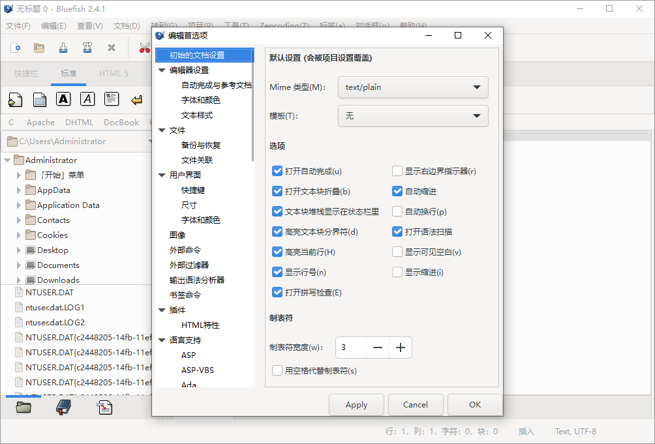Expand the Contacts folder arrow
The width and height of the screenshot is (655, 444).
point(18,220)
